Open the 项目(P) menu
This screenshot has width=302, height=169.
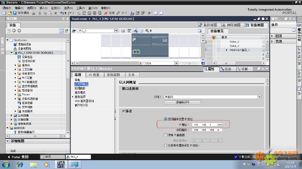(x=7, y=8)
